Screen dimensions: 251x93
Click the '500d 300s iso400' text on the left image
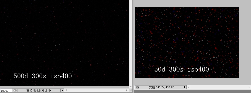[x=43, y=76]
